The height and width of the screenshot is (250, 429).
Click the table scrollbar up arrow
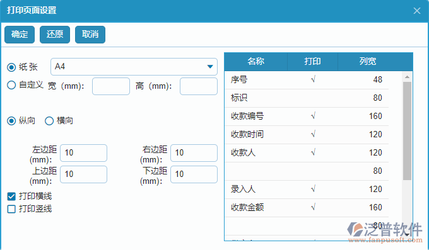(x=407, y=77)
